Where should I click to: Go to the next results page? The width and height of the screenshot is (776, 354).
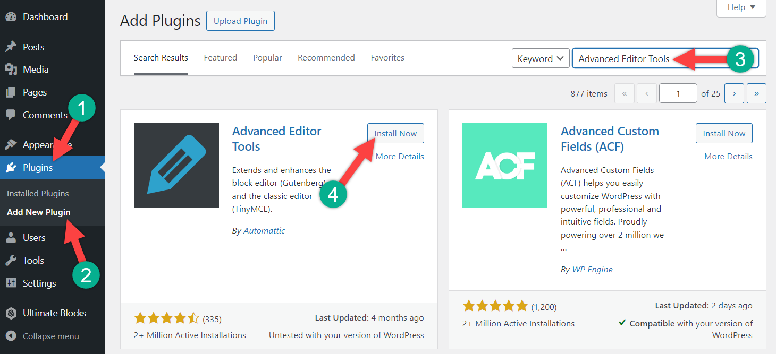pos(734,93)
